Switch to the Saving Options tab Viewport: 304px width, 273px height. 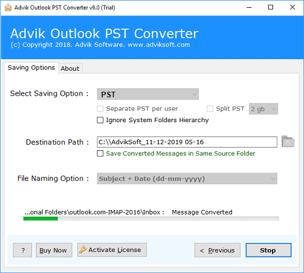(31, 67)
